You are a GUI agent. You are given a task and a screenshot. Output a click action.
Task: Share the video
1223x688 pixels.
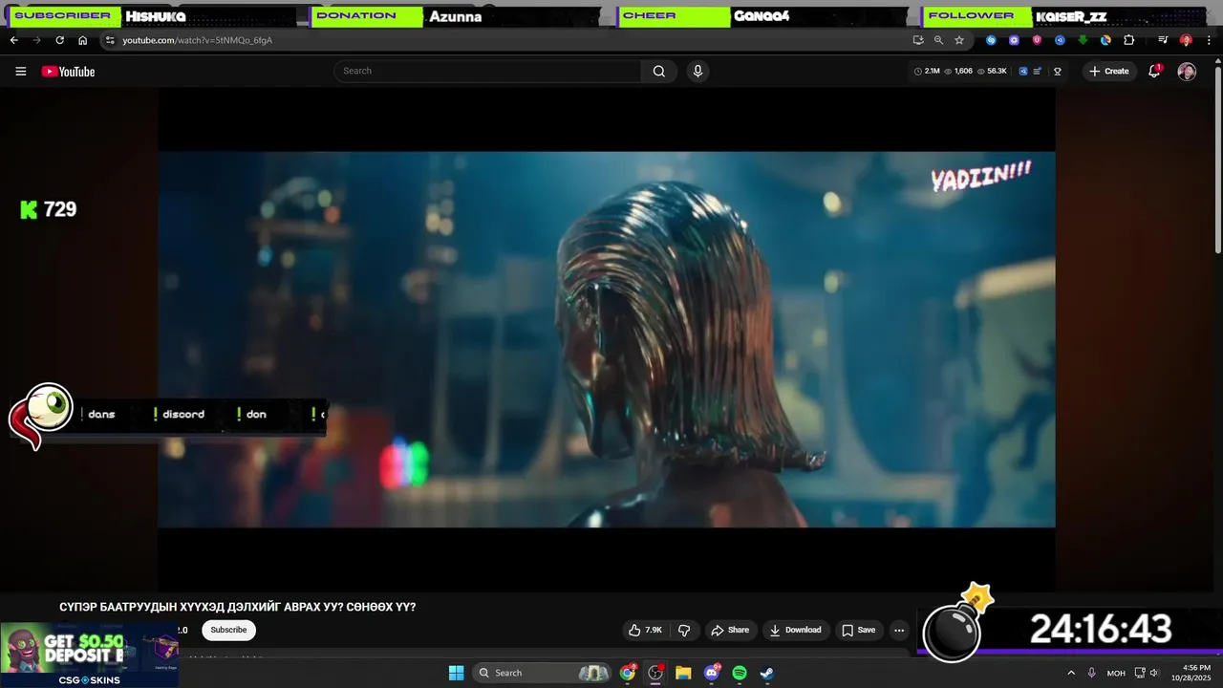[730, 630]
